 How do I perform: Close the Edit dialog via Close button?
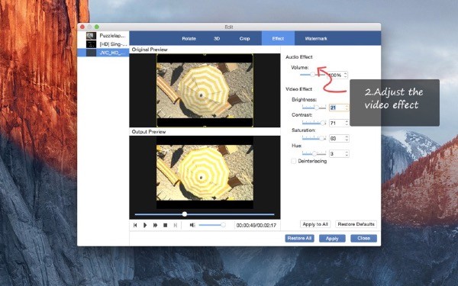pyautogui.click(x=363, y=238)
